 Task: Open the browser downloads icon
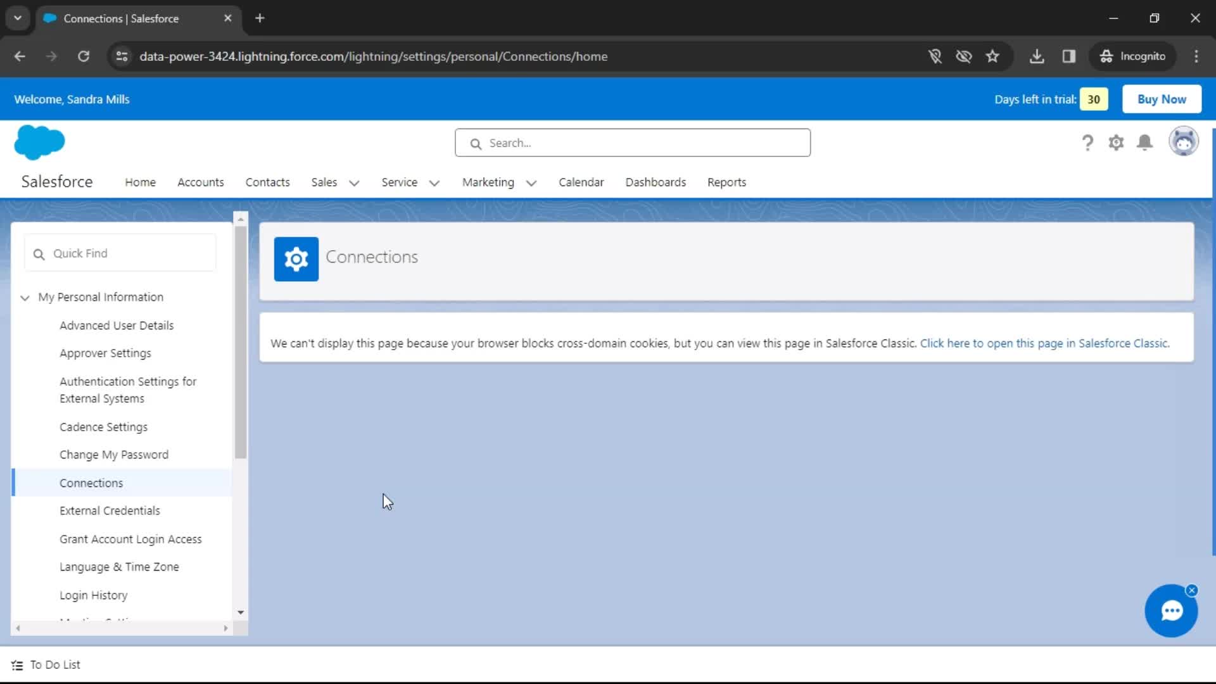(x=1037, y=56)
